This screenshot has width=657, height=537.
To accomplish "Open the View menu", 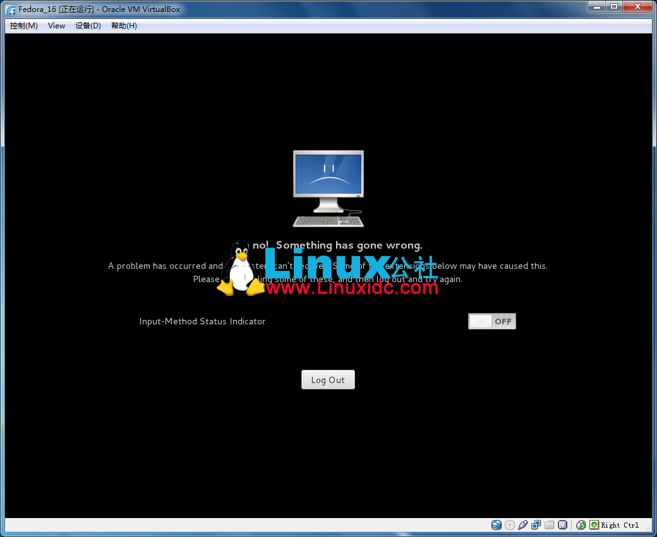I will tap(56, 26).
